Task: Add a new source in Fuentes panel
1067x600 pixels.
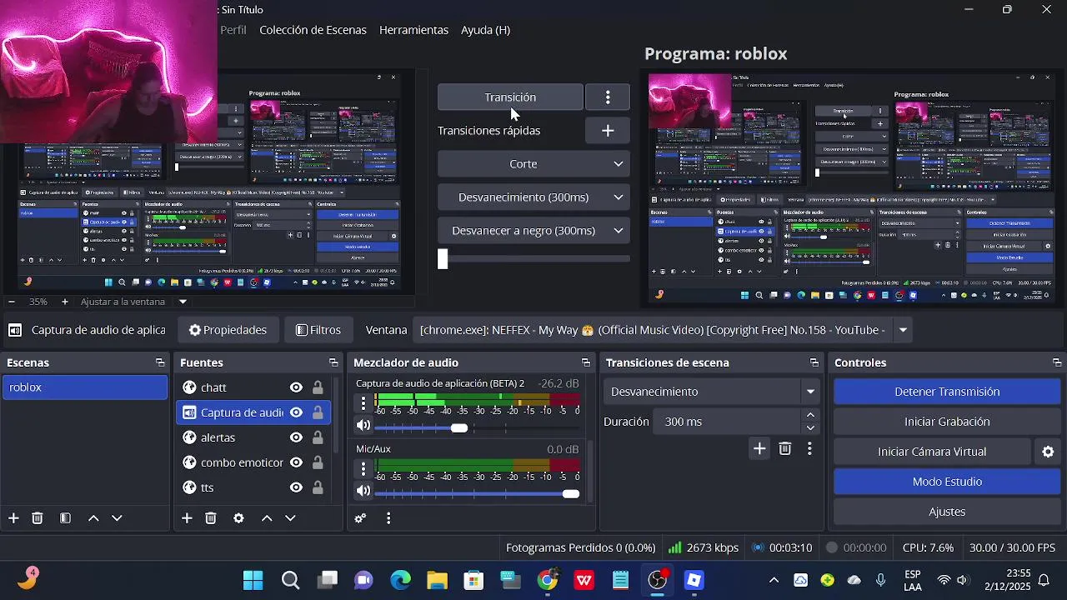Action: pyautogui.click(x=187, y=518)
